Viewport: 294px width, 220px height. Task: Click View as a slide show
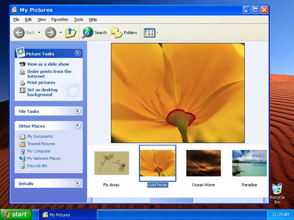pyautogui.click(x=48, y=64)
